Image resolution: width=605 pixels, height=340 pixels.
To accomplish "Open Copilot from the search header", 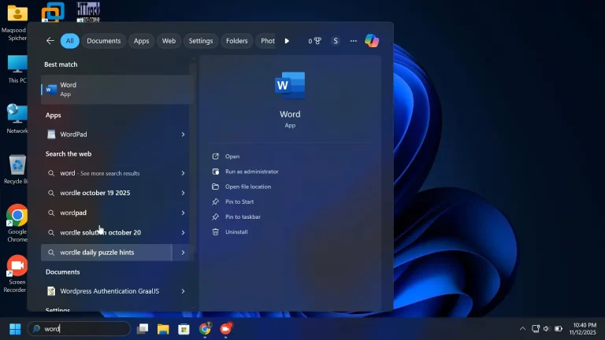I will point(372,41).
